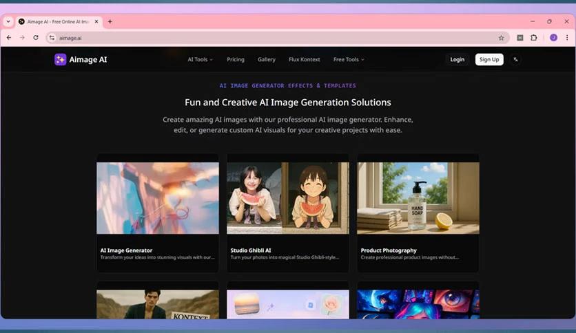
Task: Go back to previous page
Action: (x=9, y=37)
